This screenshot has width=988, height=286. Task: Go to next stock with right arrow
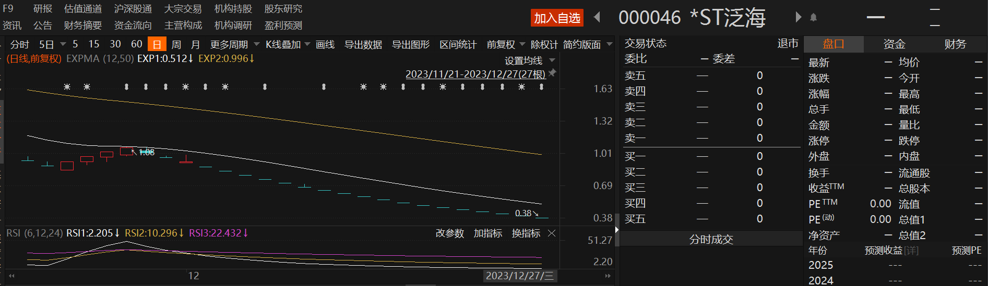[798, 17]
